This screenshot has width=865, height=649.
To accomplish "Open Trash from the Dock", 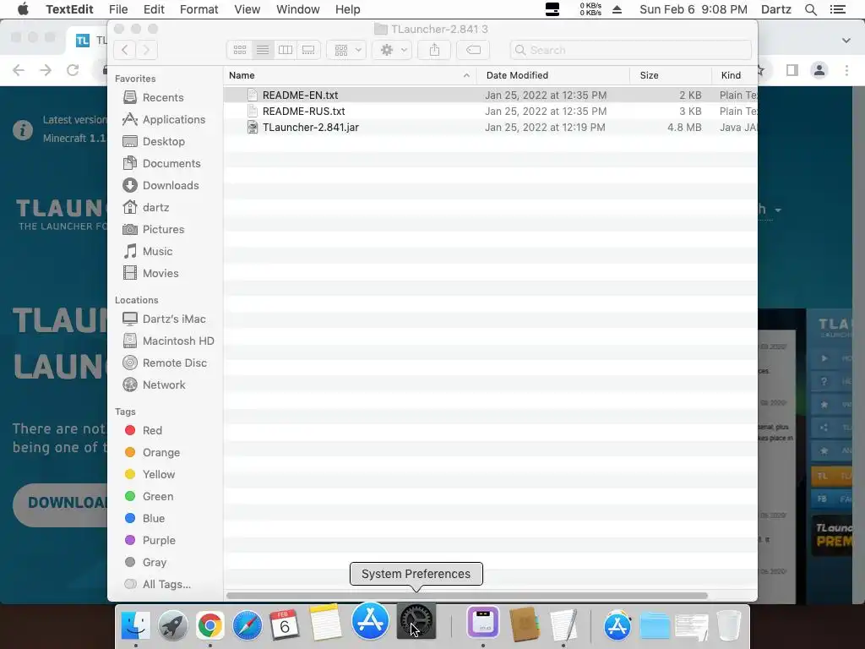I will click(728, 624).
